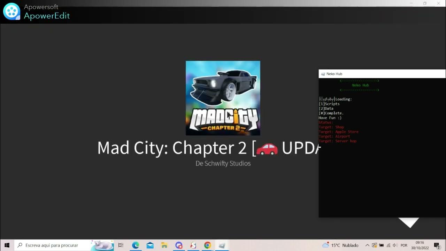Click the polar bear search highlight image
The height and width of the screenshot is (251, 446).
(x=102, y=245)
